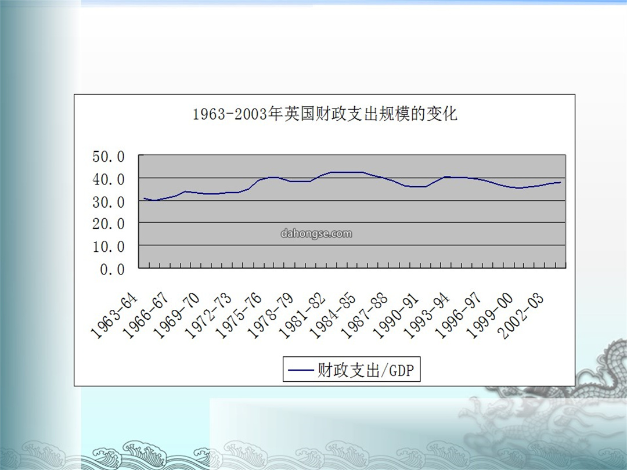Screen dimensions: 627x470
Task: Click the 1981-82 x-axis label
Action: pos(302,316)
